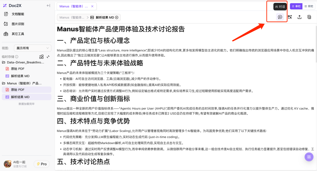Switch to the Manus（智能体）... document tab
The width and height of the screenshot is (317, 171).
point(74,6)
